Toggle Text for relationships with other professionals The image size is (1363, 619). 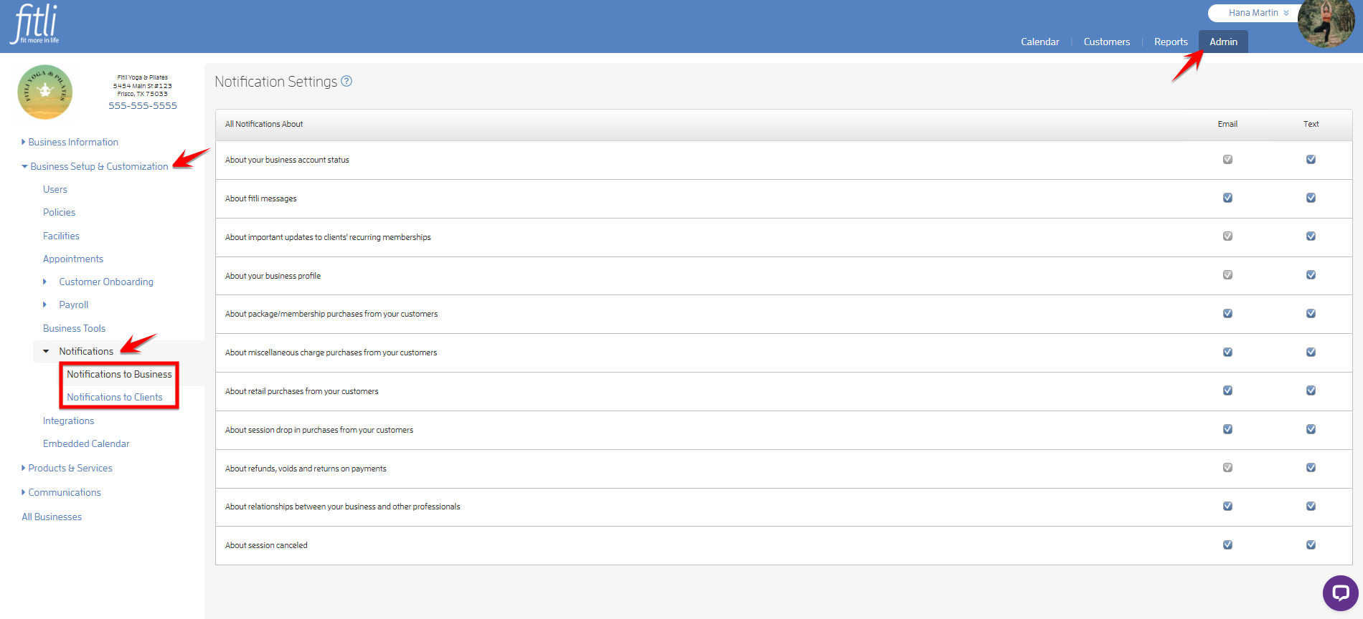[1311, 506]
